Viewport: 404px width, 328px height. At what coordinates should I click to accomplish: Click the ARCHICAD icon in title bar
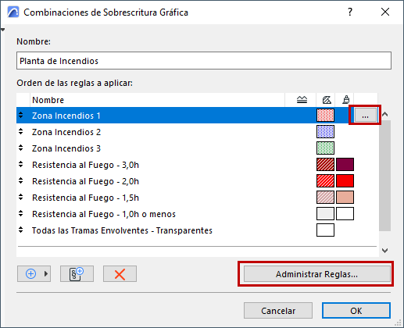click(13, 12)
